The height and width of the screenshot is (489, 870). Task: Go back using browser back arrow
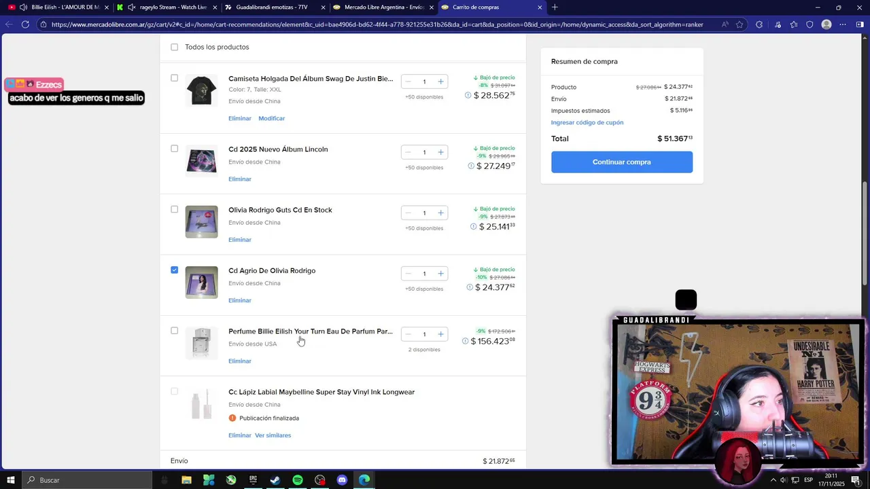9,24
